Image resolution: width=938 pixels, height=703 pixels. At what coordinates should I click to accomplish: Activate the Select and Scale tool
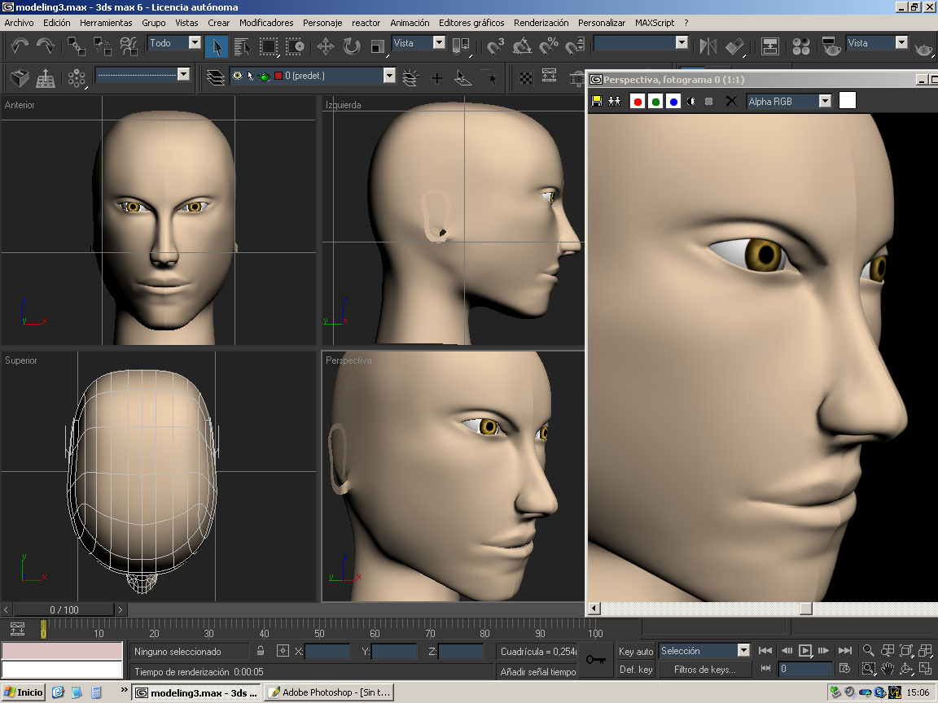(378, 46)
